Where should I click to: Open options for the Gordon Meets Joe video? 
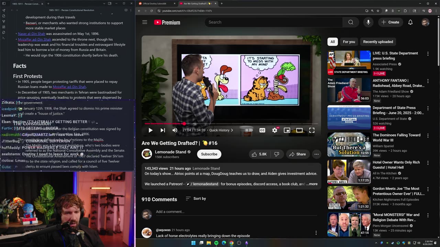click(428, 189)
